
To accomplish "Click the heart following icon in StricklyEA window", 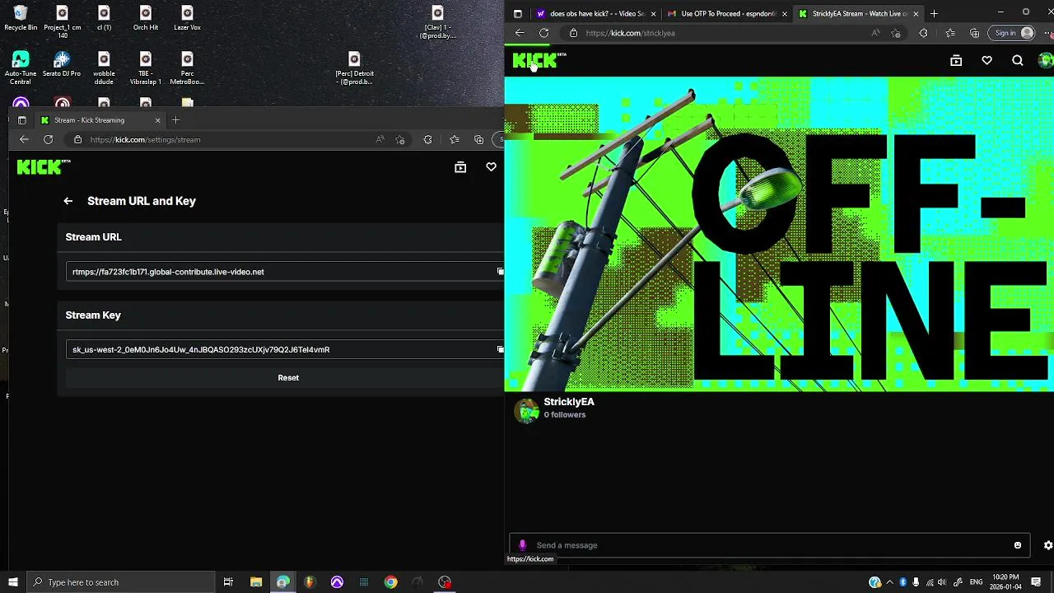I will (986, 61).
